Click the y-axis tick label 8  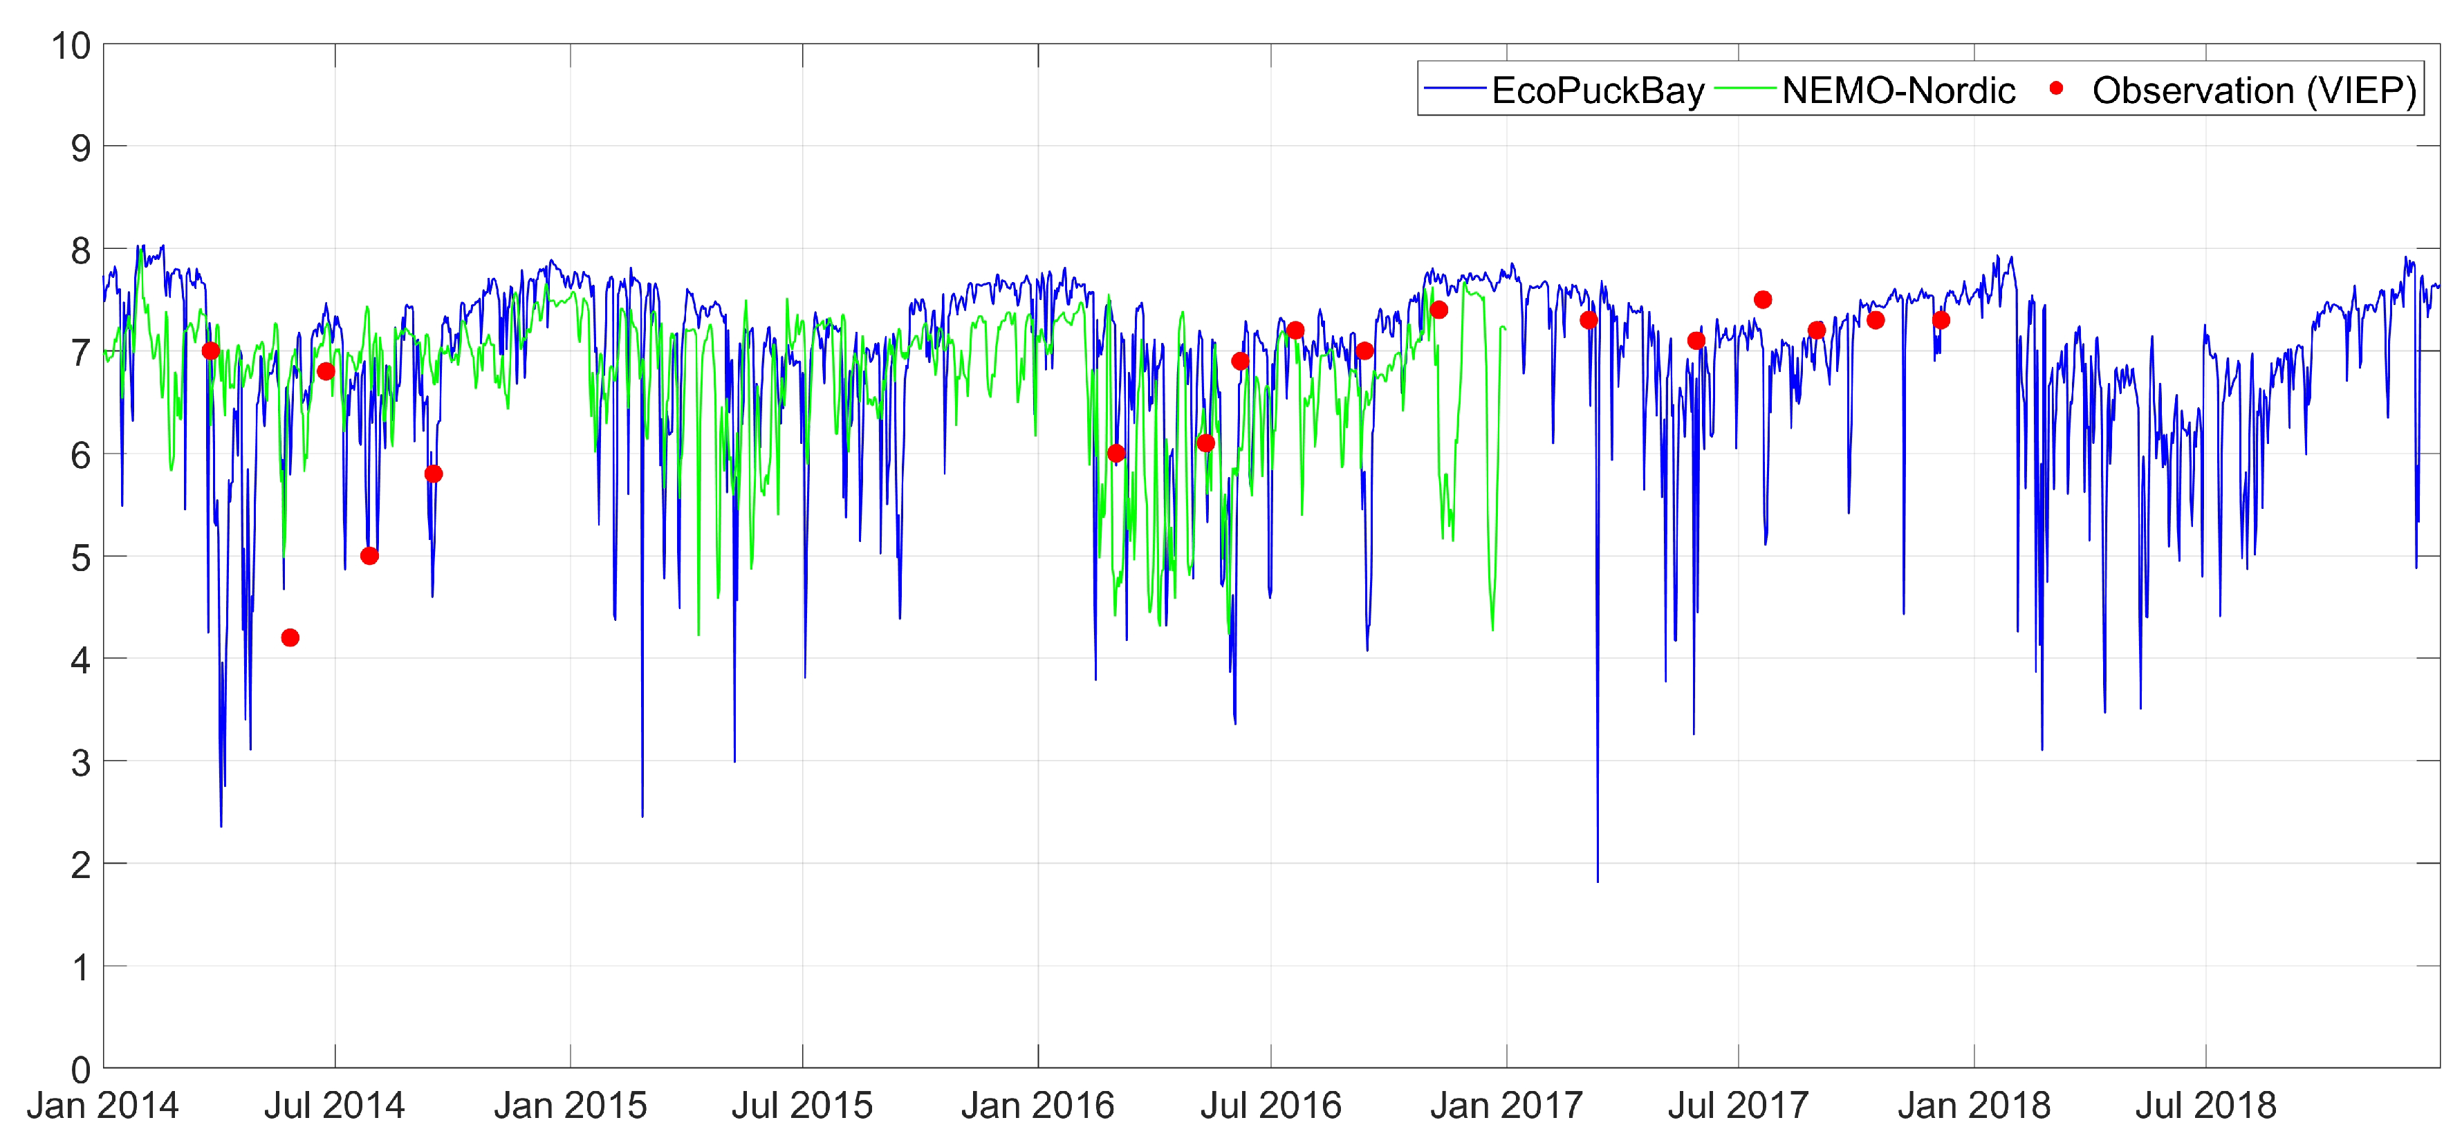[81, 252]
